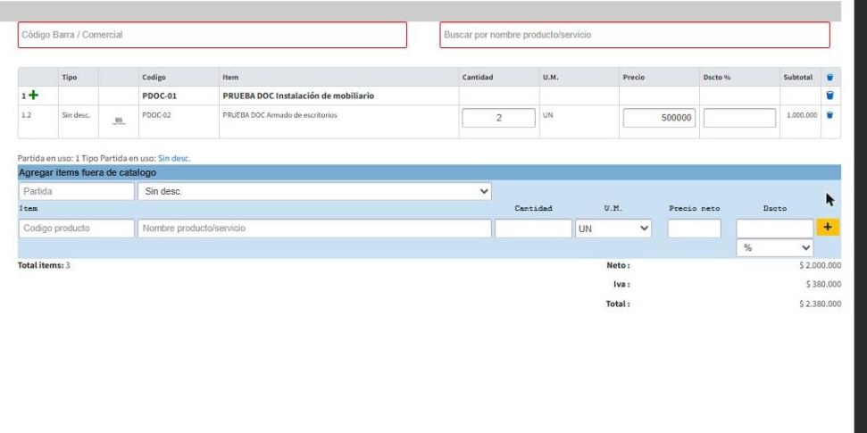The image size is (867, 433).
Task: Click the Neto amount $ 2.000.000
Action: click(820, 265)
